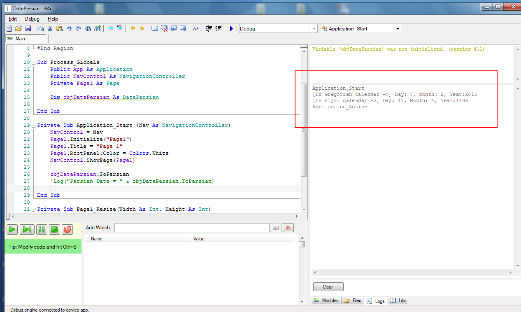Click the yellow navigate-back arrow
This screenshot has width=521, height=312.
(133, 28)
